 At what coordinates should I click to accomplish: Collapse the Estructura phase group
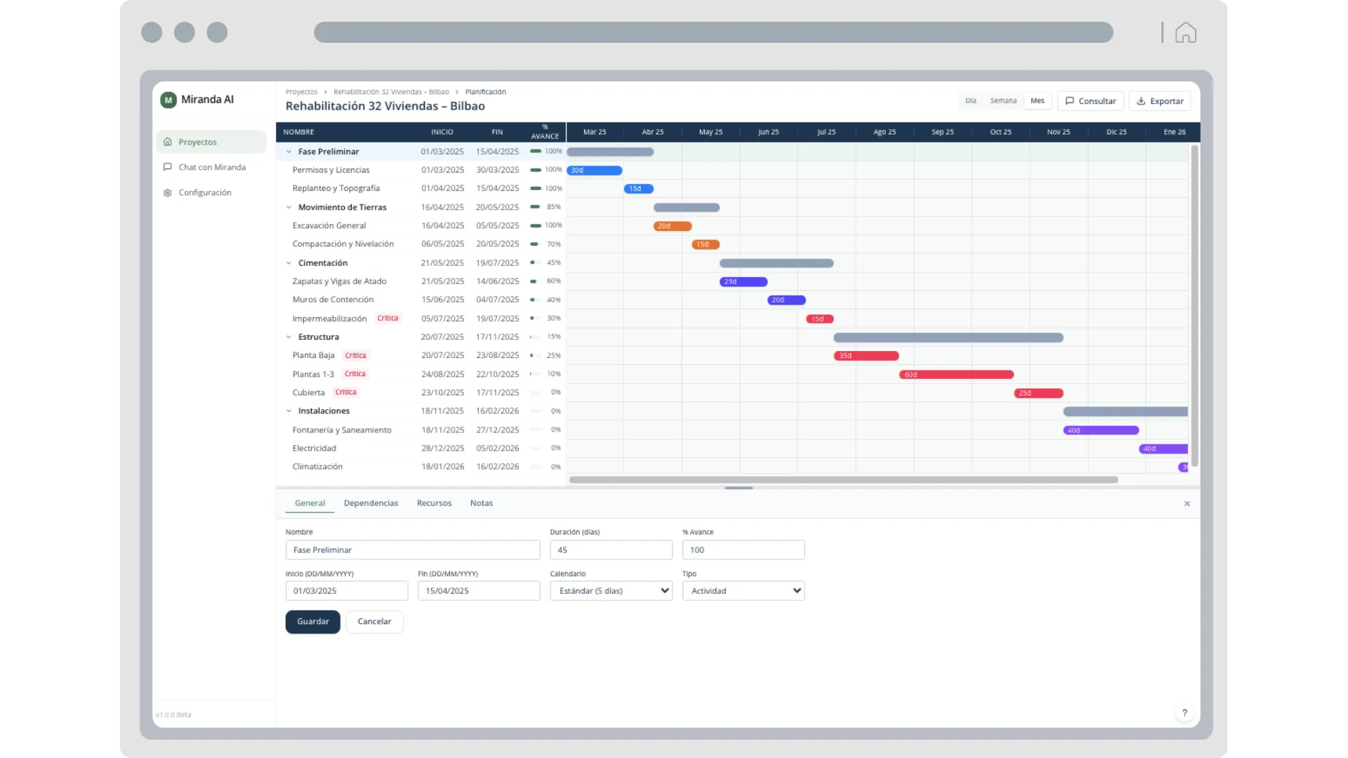pos(288,336)
